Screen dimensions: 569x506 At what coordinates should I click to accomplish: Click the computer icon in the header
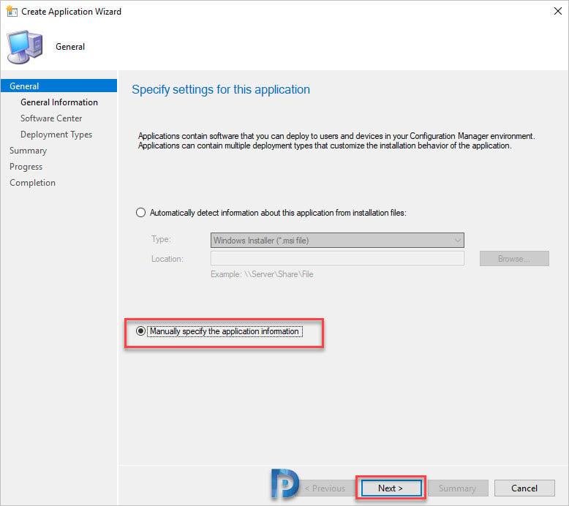click(x=25, y=48)
